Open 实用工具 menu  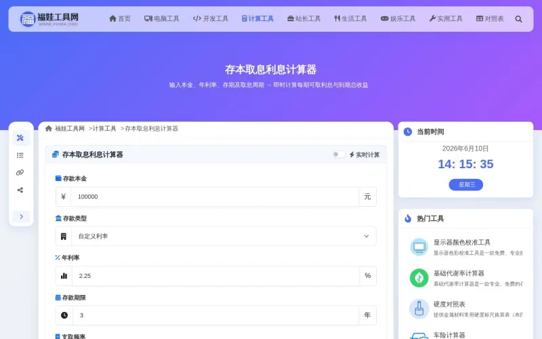(x=446, y=19)
